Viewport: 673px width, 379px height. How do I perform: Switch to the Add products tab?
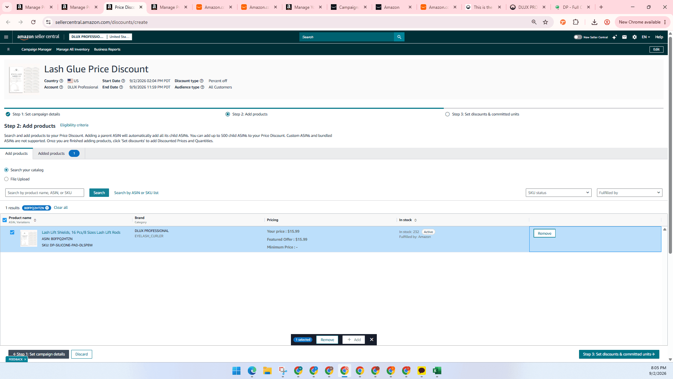coord(16,154)
